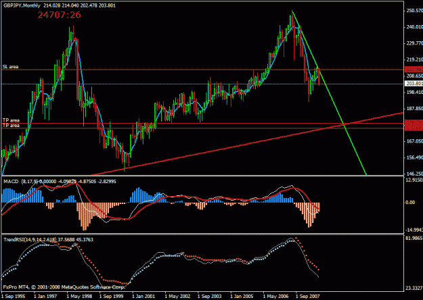Click the 1 Sep 1999 date label
This screenshot has width=423, height=300.
(x=112, y=296)
